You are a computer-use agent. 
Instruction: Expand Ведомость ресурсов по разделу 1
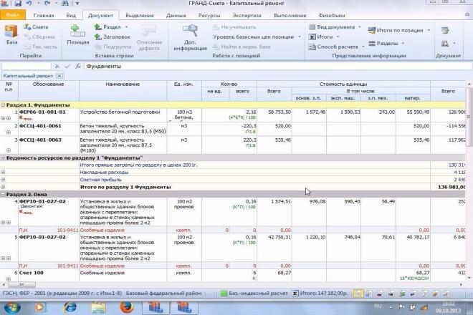(3, 157)
